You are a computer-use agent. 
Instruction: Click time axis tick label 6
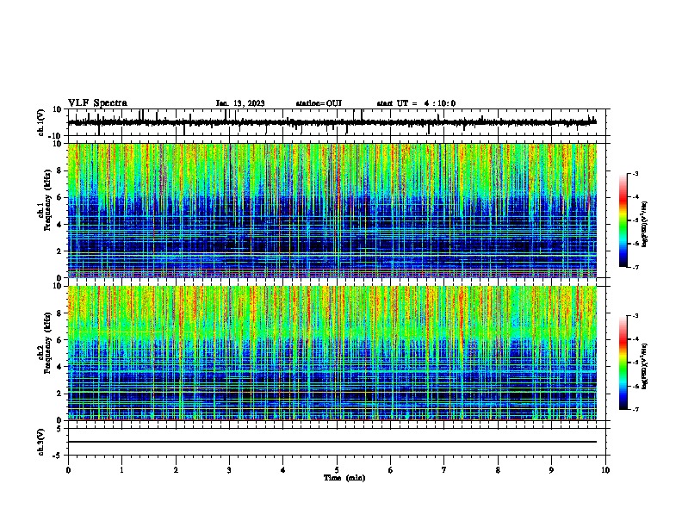[391, 470]
